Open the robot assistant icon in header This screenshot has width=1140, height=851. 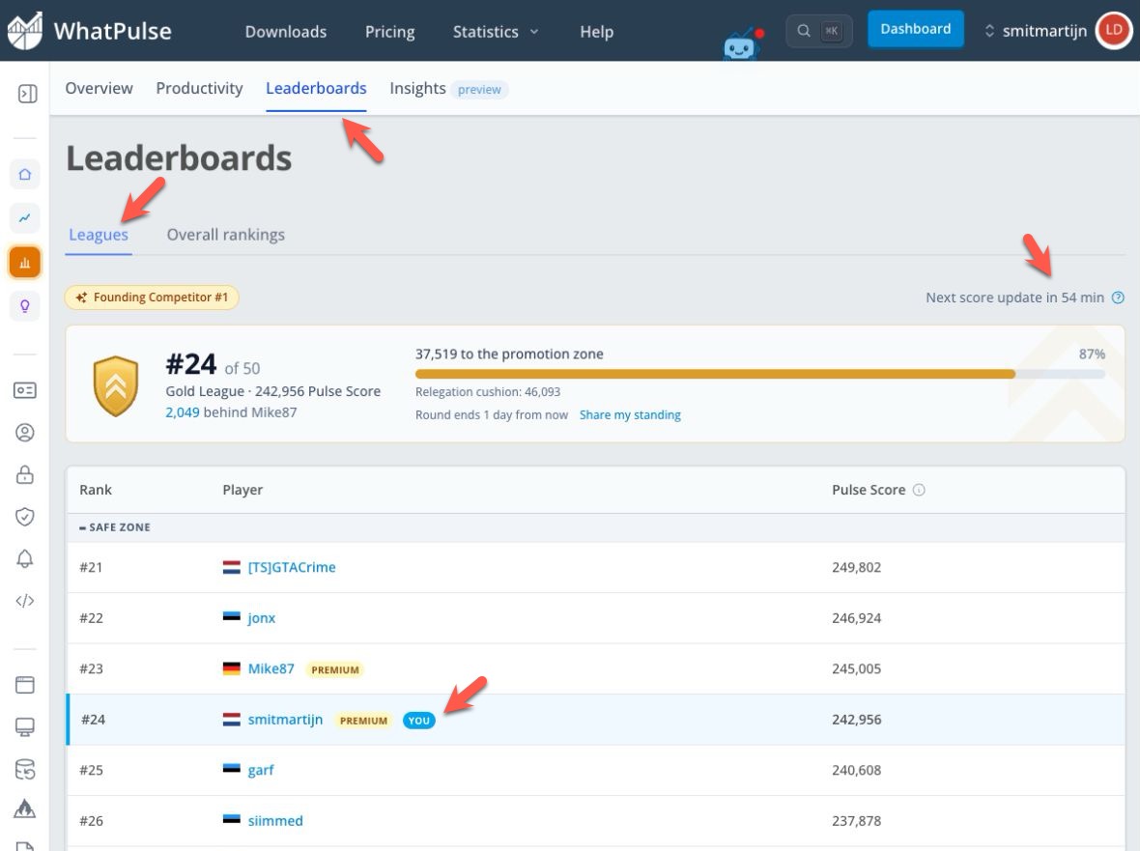click(x=741, y=45)
